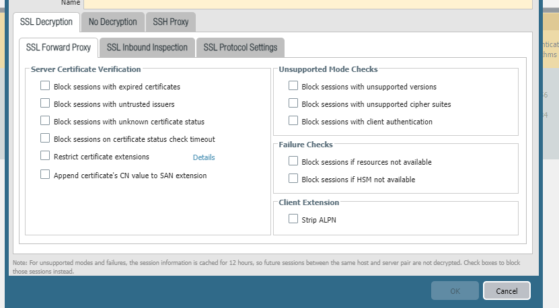
Task: Check Block sessions with client authentication
Action: click(x=293, y=121)
